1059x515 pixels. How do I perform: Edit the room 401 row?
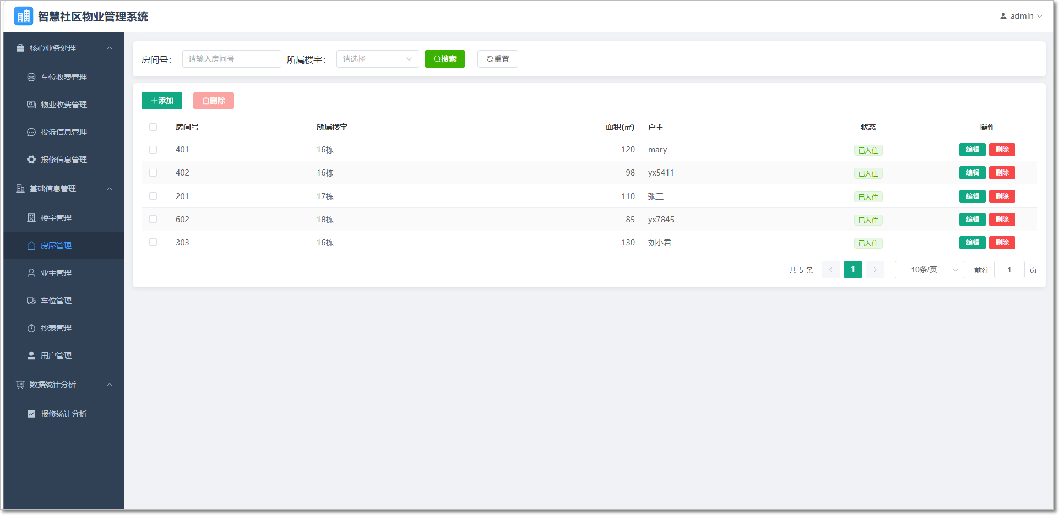973,150
